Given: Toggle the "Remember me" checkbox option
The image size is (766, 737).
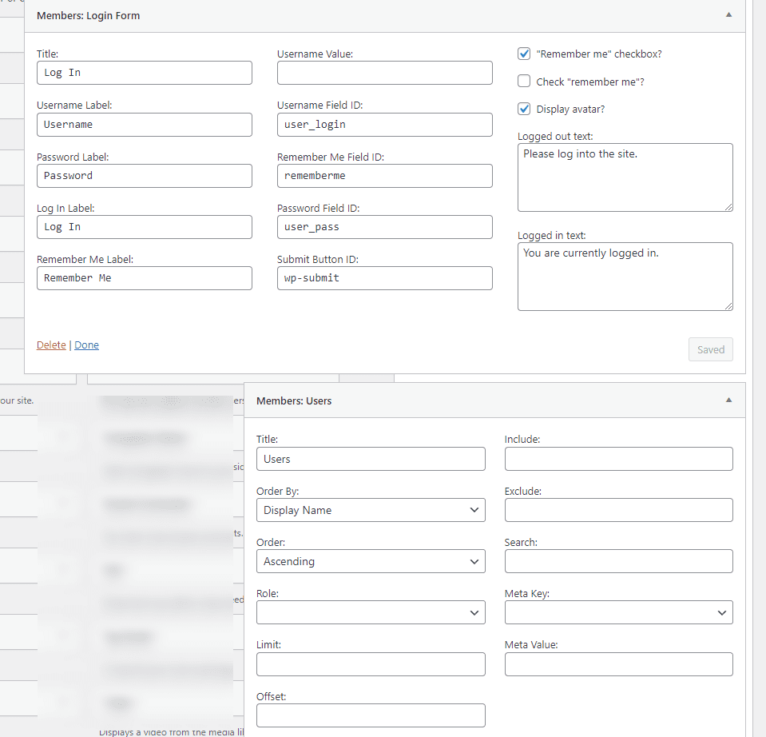Looking at the screenshot, I should click(524, 54).
